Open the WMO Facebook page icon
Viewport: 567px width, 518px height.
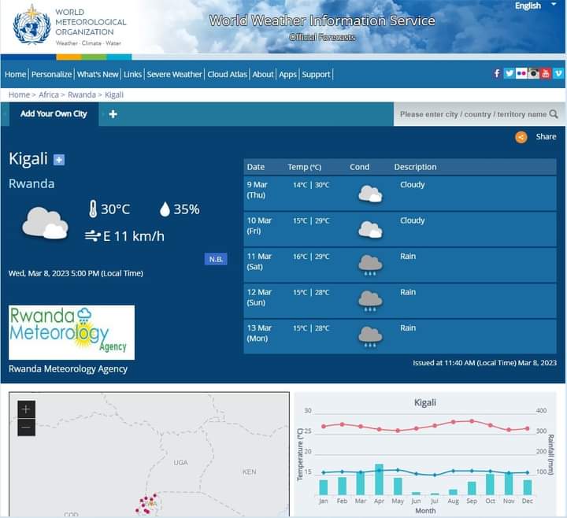pyautogui.click(x=497, y=73)
